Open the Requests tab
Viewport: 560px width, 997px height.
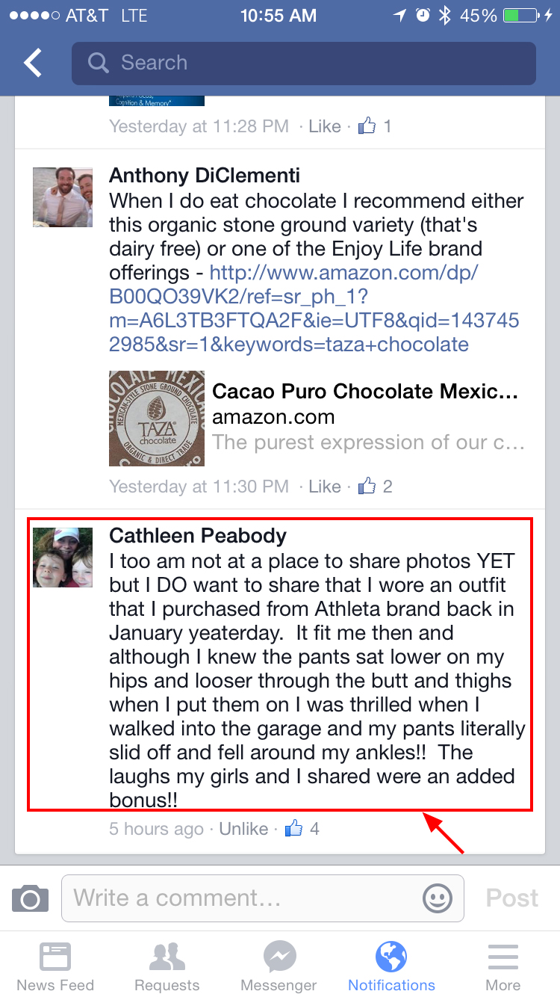tap(167, 966)
